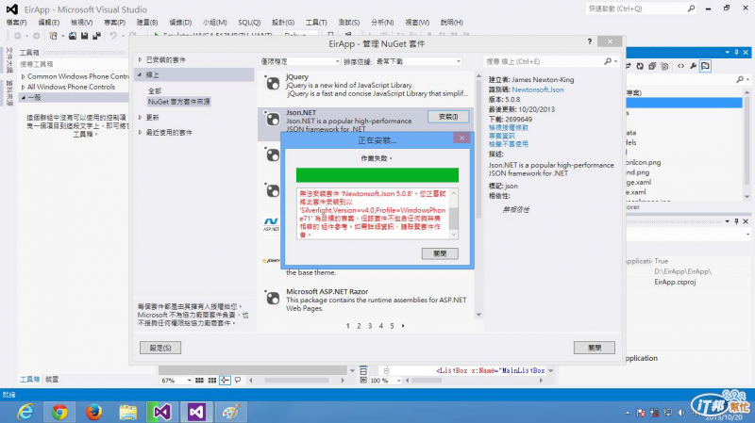Open Internet Explorer from the taskbar

(x=25, y=412)
